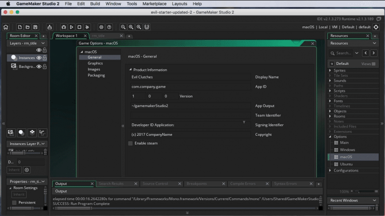Run the game with the play icon
This screenshot has width=385, height=216.
pos(71,27)
